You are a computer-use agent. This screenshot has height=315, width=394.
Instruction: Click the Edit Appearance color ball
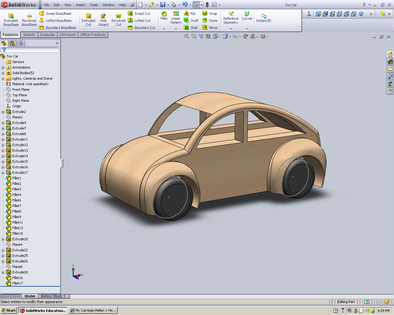click(x=245, y=36)
